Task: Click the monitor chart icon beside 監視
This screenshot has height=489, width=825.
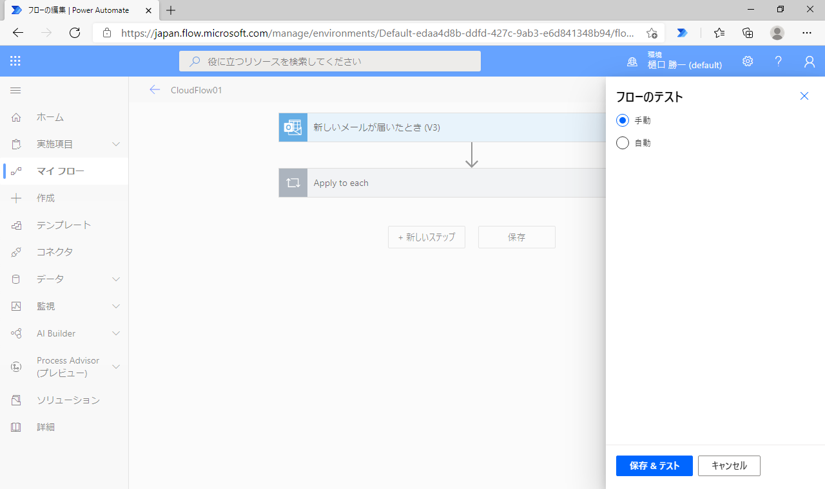Action: pyautogui.click(x=16, y=306)
